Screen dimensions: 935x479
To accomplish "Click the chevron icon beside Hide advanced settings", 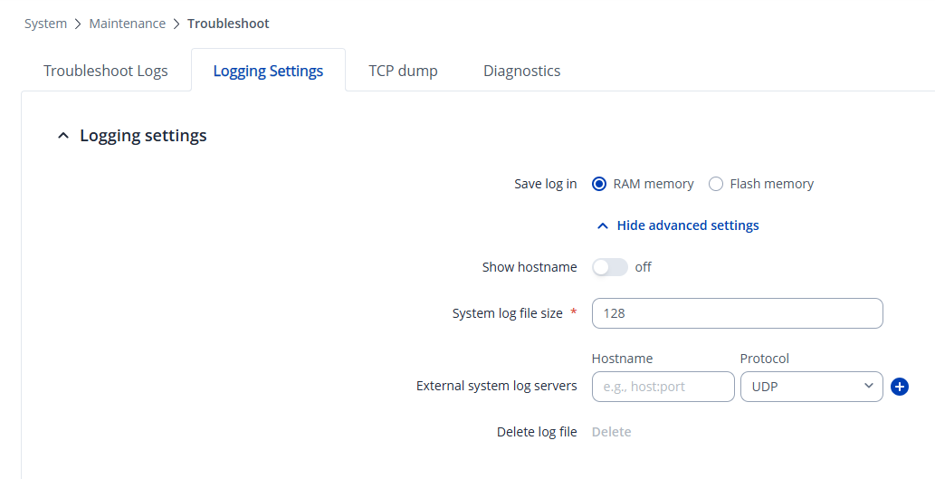I will (603, 225).
